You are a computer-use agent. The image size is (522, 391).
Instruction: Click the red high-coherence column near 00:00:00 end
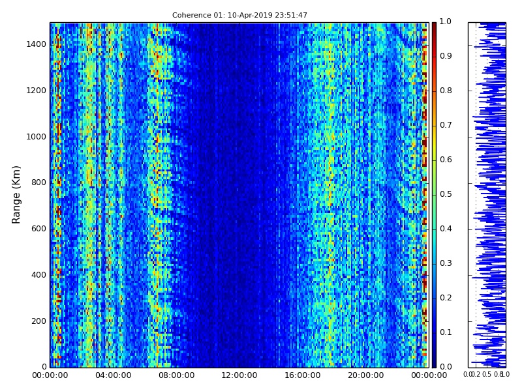coord(425,195)
